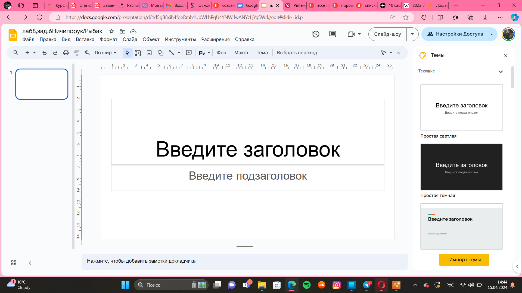The width and height of the screenshot is (522, 293).
Task: Open Spotify from the taskbar
Action: pyautogui.click(x=307, y=285)
